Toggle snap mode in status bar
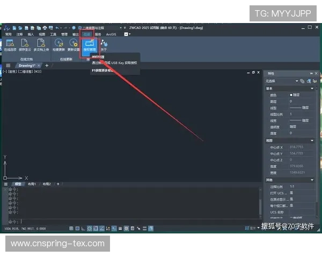The height and width of the screenshot is (257, 322). click(71, 228)
